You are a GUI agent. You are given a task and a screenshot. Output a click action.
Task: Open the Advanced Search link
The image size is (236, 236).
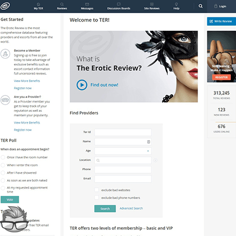131,208
